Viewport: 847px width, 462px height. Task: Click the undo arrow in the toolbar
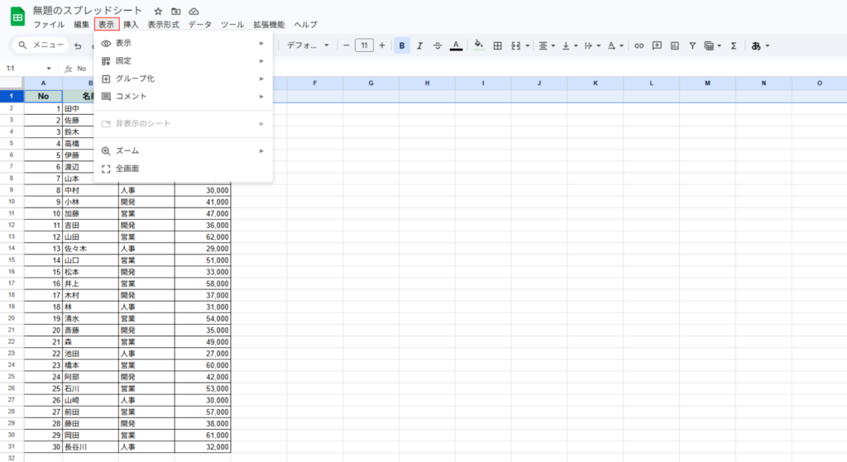click(78, 45)
